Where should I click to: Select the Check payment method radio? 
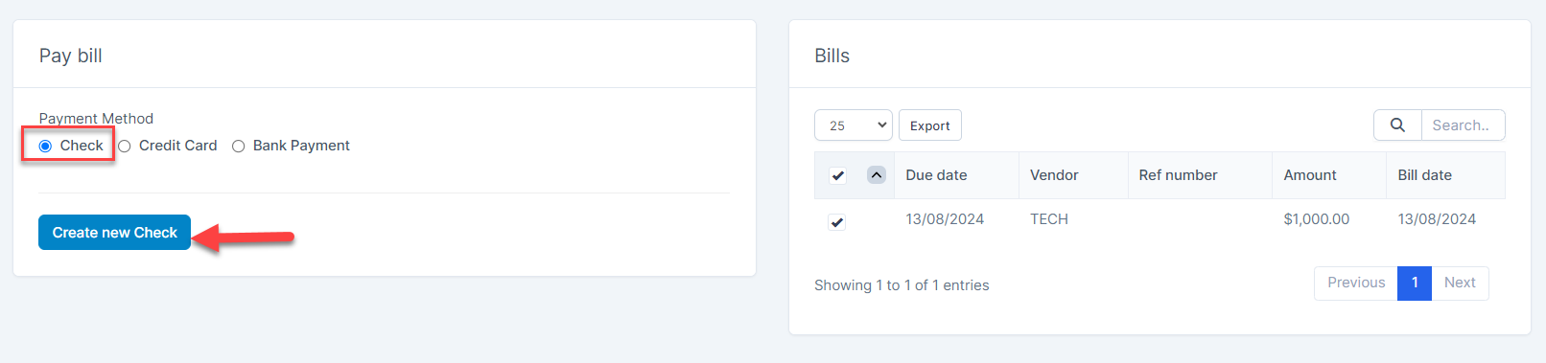tap(45, 146)
